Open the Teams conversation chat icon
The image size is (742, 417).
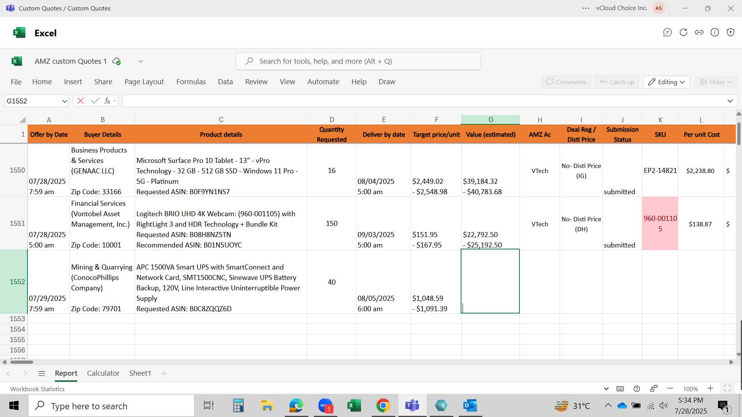[667, 32]
